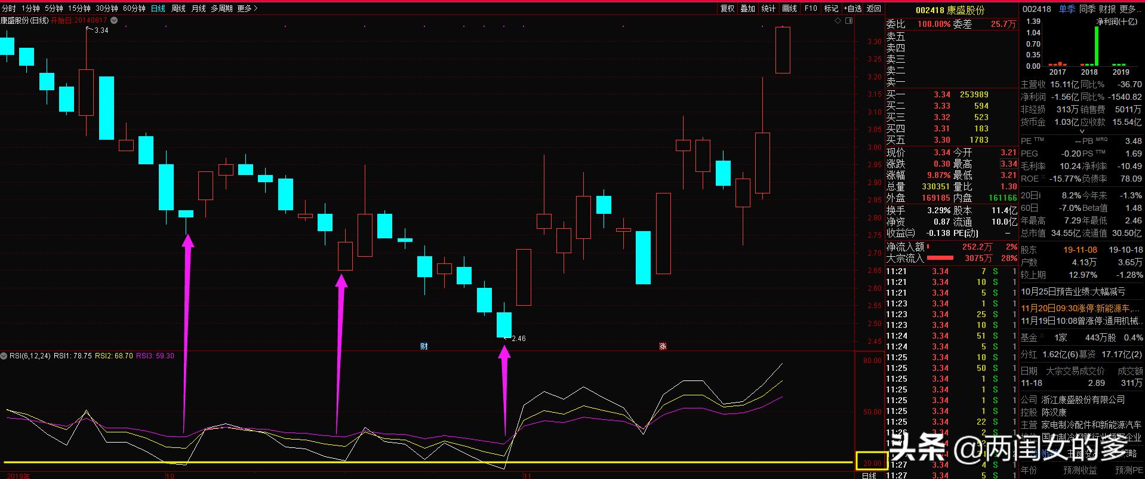Click the diamond icon above the price axis
This screenshot has width=1145, height=479.
click(x=838, y=21)
